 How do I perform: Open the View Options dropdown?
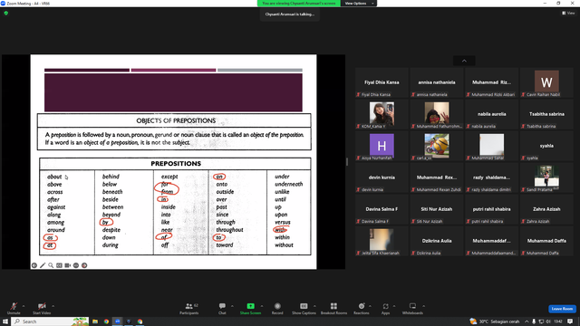point(359,4)
